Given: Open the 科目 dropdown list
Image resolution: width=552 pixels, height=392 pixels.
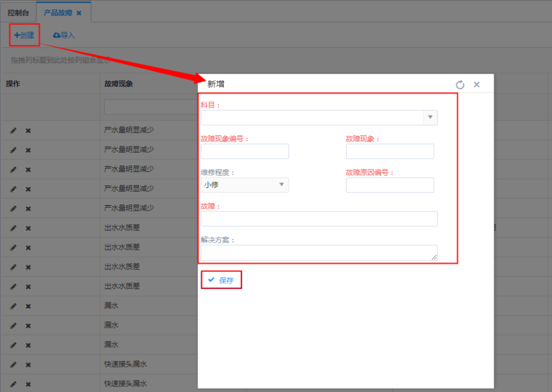Looking at the screenshot, I should (x=430, y=118).
